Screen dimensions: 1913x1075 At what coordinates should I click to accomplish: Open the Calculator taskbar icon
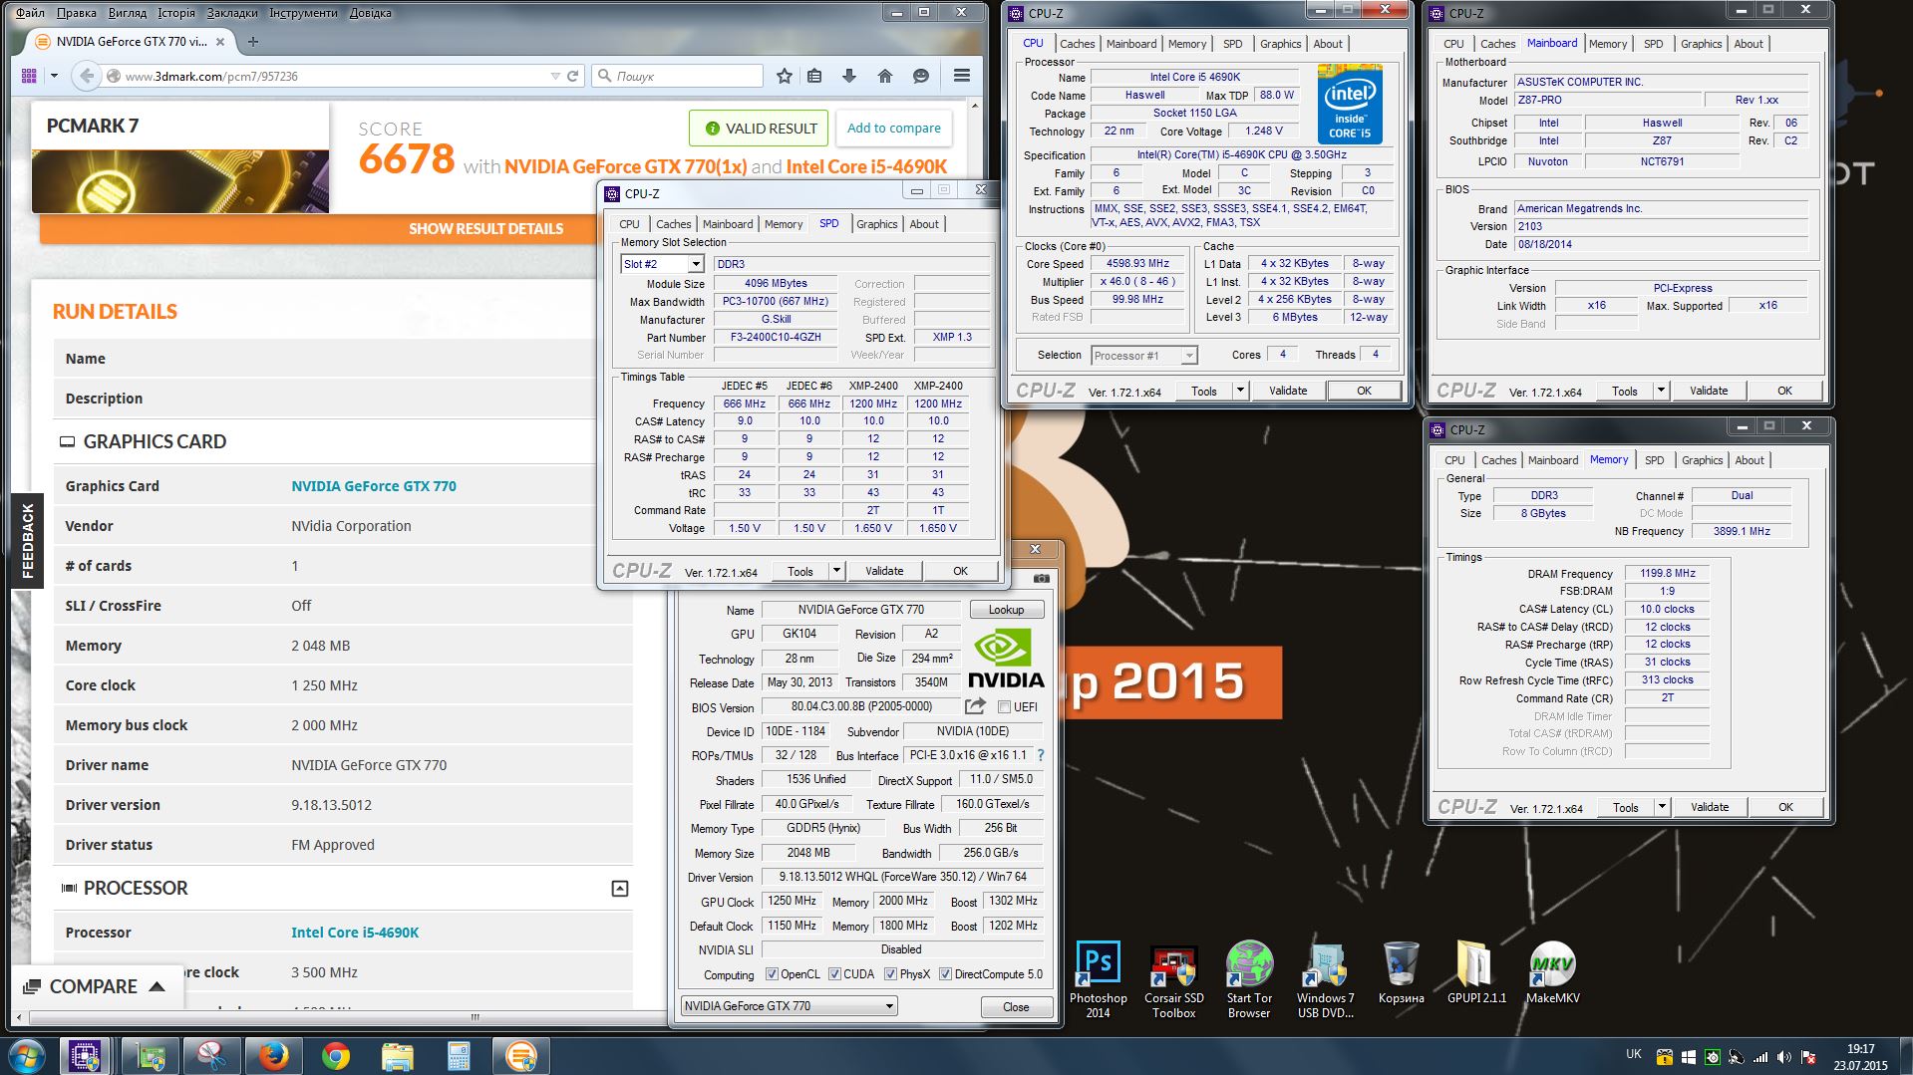pyautogui.click(x=459, y=1056)
